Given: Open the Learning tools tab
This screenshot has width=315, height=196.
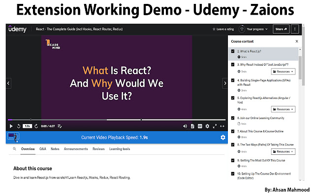Looking at the screenshot, I should [120, 149].
